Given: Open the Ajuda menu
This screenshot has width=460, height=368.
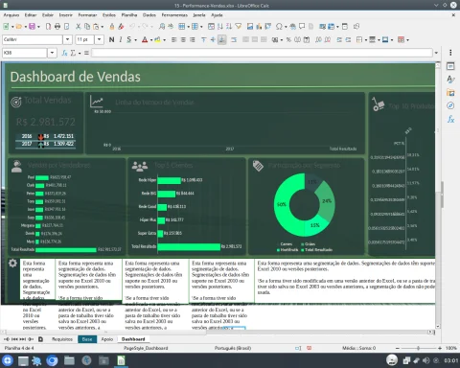Looking at the screenshot, I should click(x=217, y=15).
